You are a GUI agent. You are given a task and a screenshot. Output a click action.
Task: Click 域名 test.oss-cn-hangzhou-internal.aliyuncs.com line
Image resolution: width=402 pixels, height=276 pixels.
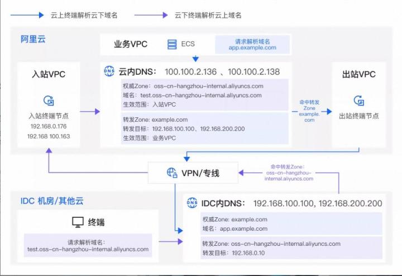pos(192,96)
